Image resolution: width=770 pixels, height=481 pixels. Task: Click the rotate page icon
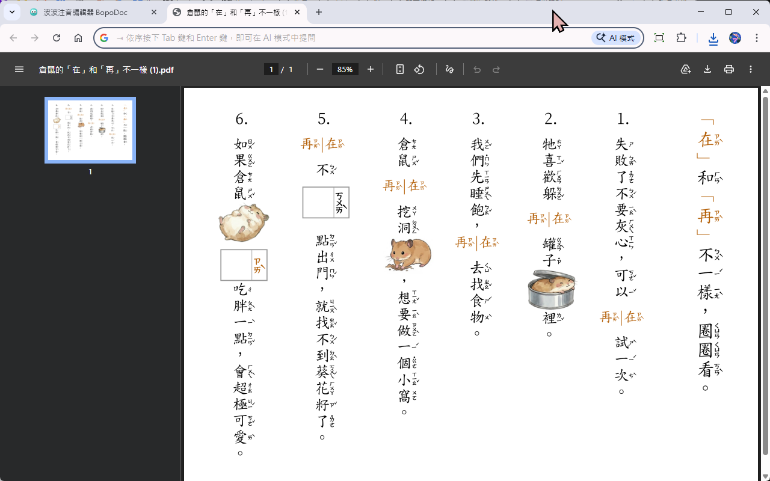[x=419, y=69]
